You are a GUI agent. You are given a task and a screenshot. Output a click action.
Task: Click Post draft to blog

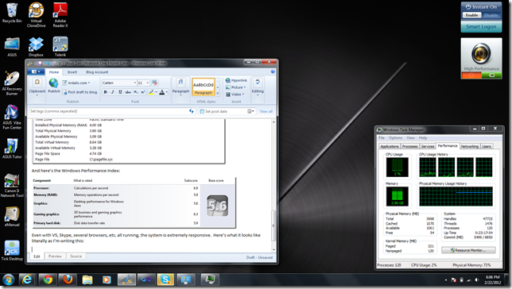(x=80, y=92)
